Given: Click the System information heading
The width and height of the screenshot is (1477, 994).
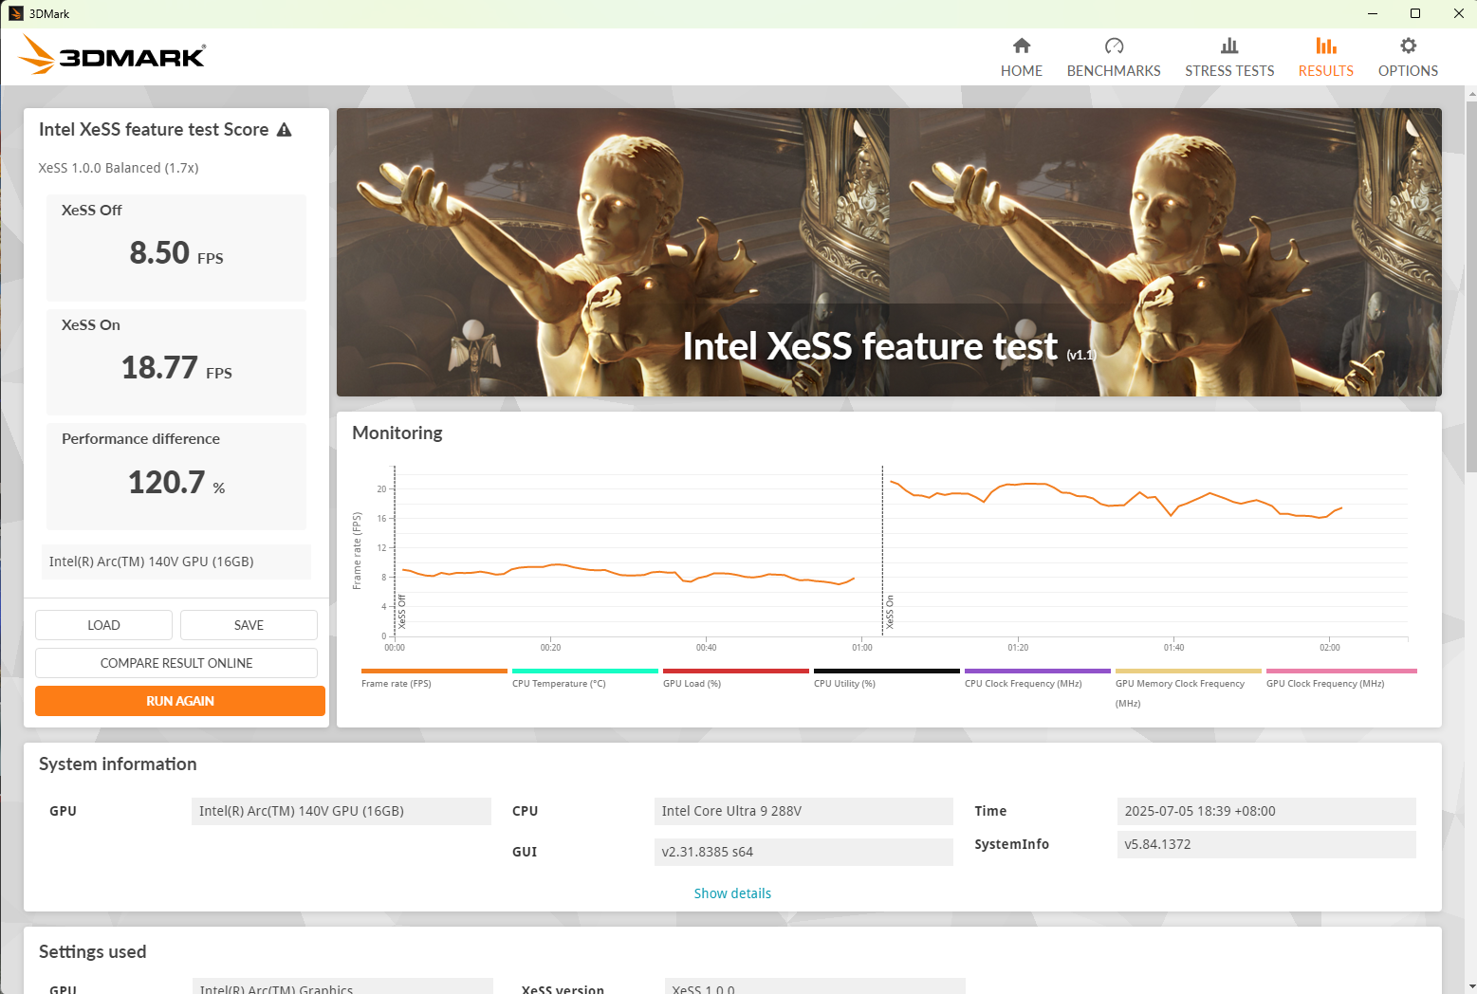Looking at the screenshot, I should (x=118, y=764).
